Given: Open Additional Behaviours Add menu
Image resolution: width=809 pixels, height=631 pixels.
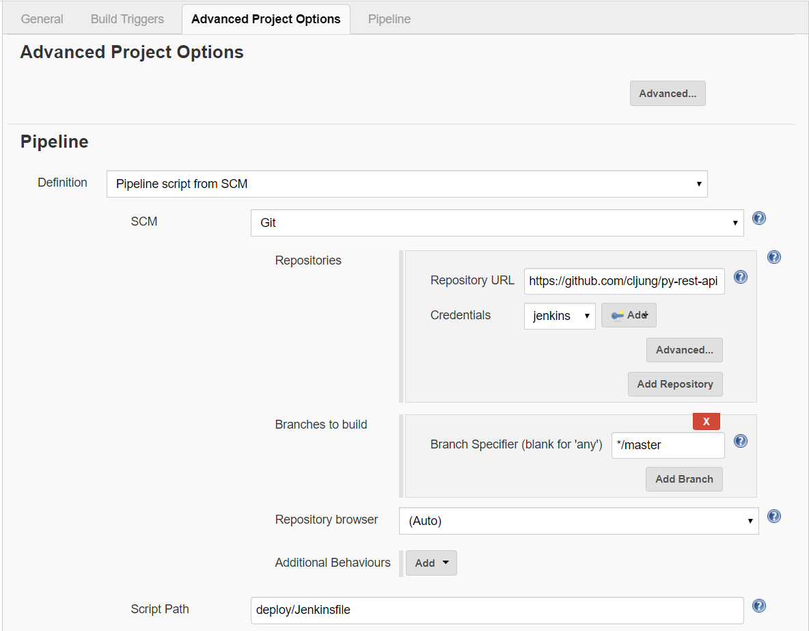Looking at the screenshot, I should tap(431, 563).
